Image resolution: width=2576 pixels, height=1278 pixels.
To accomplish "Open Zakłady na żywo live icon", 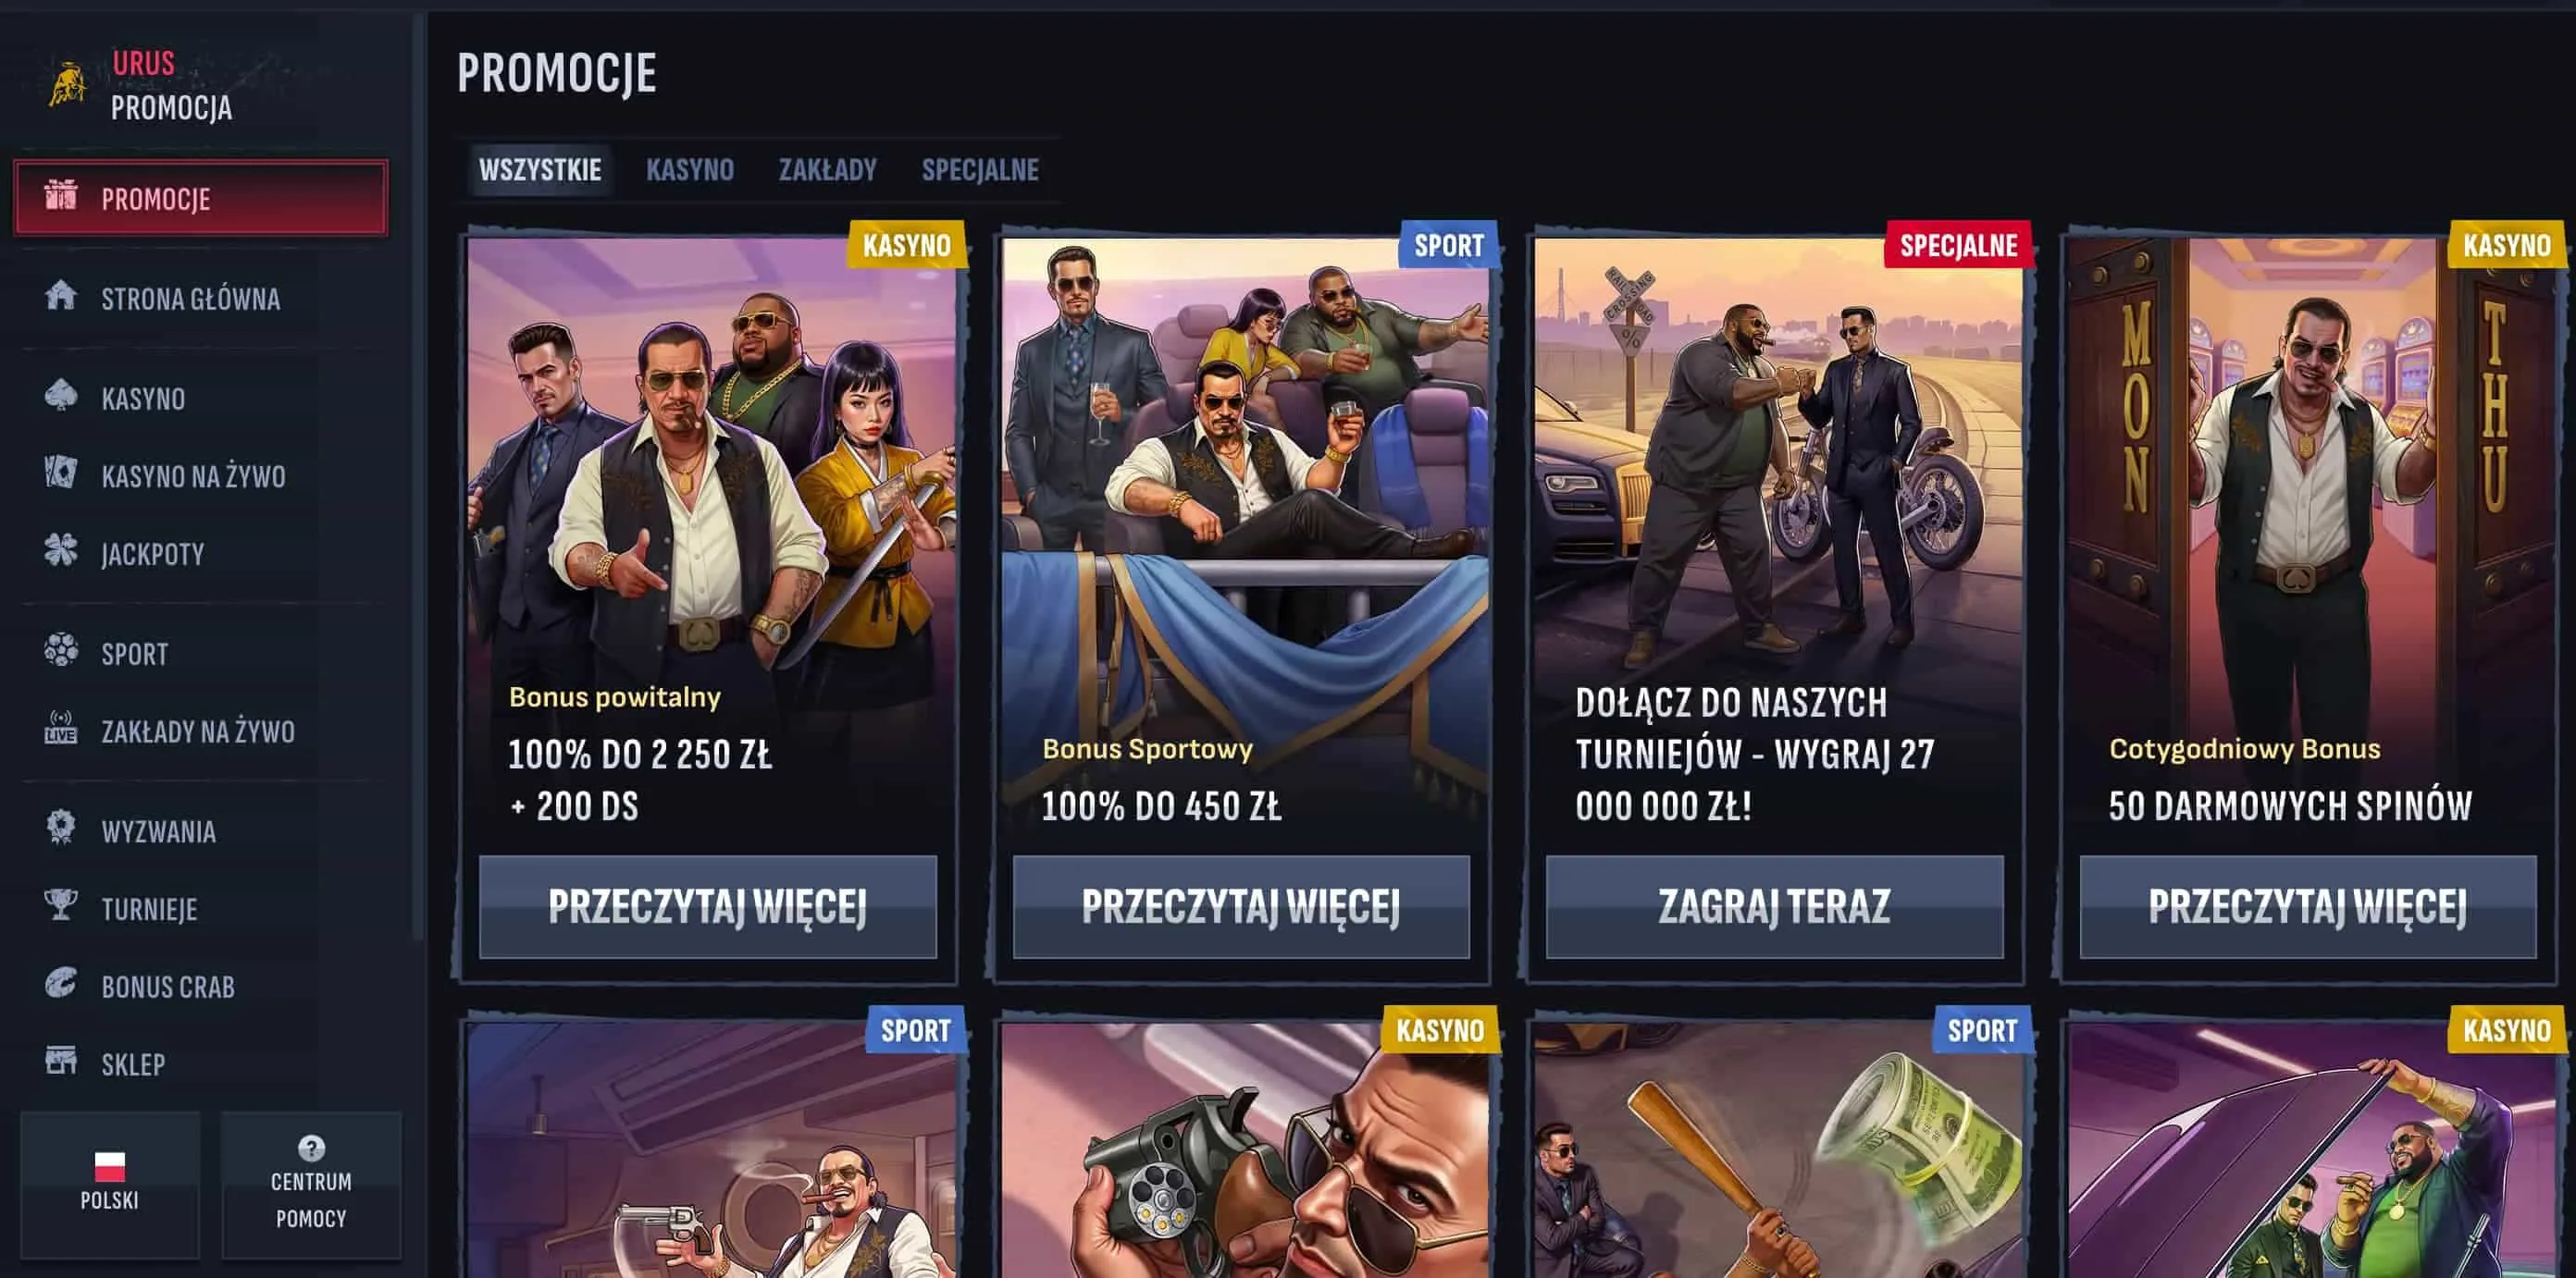I will [61, 729].
